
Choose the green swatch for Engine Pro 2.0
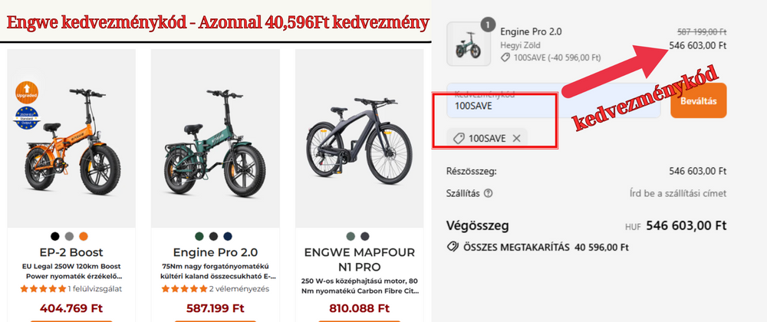coord(199,235)
